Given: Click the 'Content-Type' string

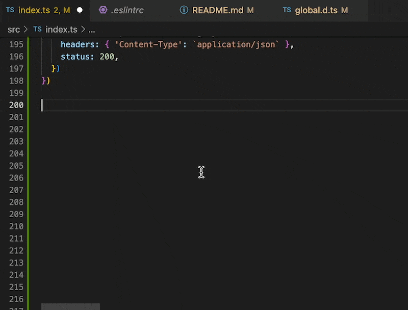Looking at the screenshot, I should click(148, 44).
